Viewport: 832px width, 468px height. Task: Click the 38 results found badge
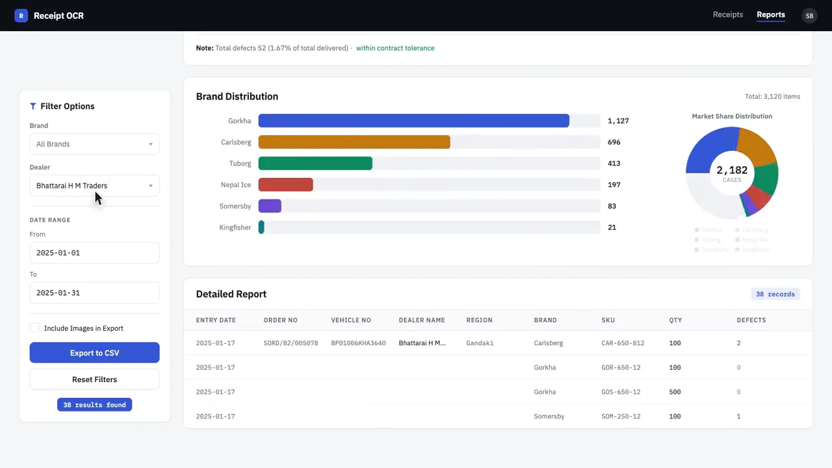(x=94, y=405)
